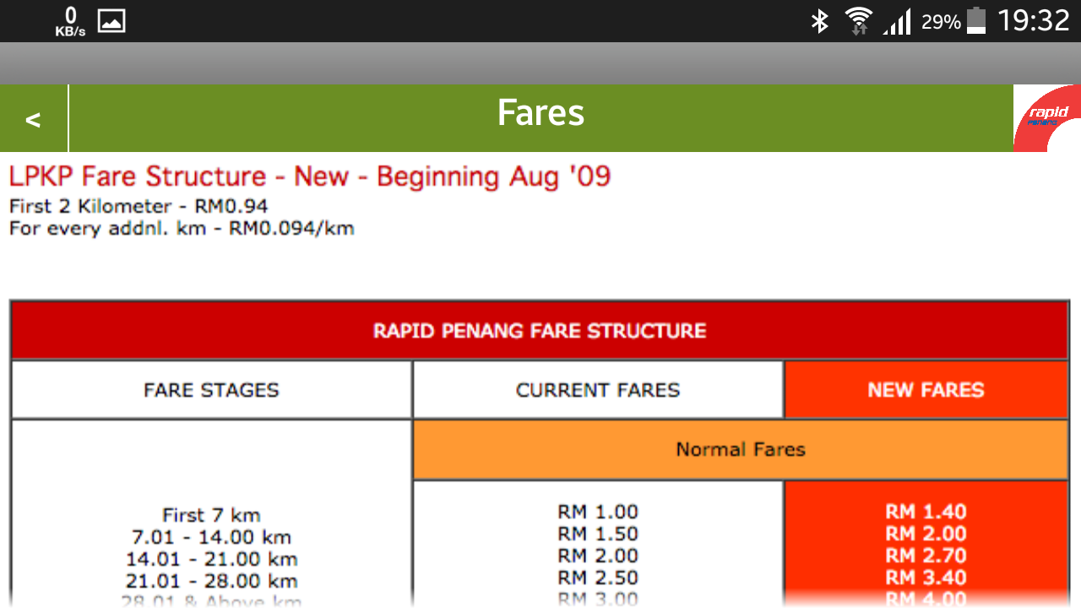Select the Current Fares column header
1081x608 pixels.
598,390
